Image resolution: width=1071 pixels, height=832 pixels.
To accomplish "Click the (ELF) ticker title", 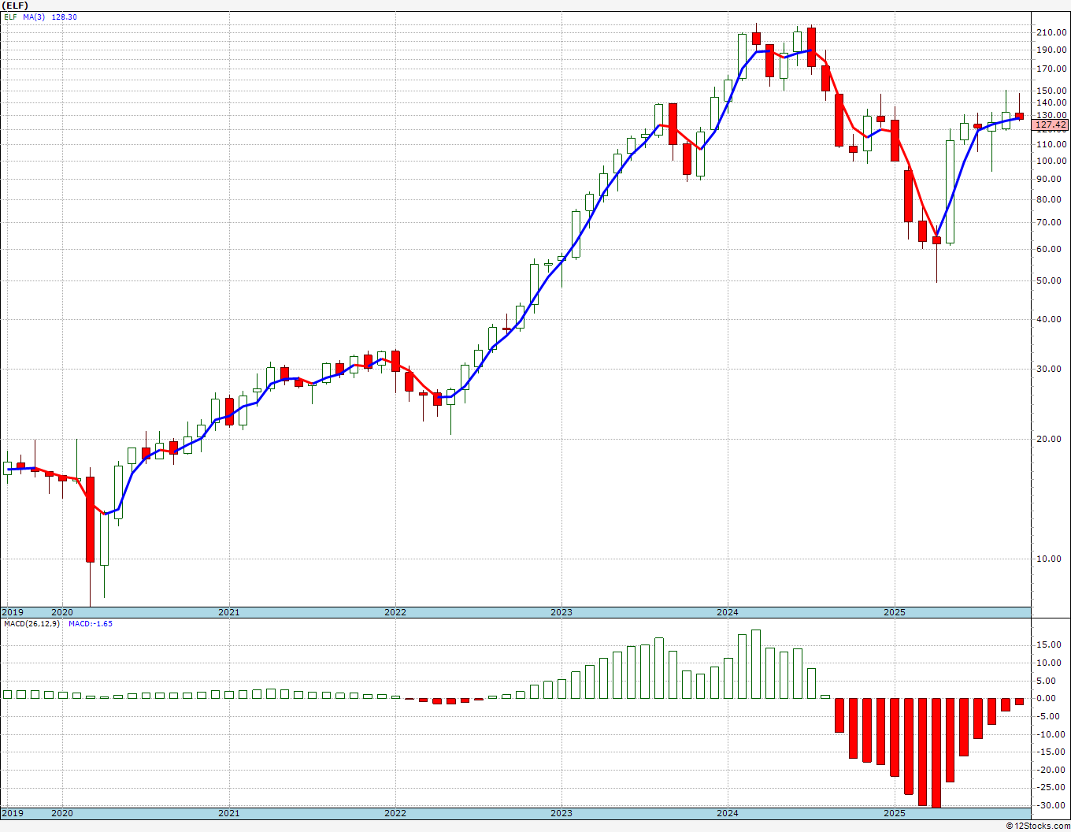I will (15, 6).
